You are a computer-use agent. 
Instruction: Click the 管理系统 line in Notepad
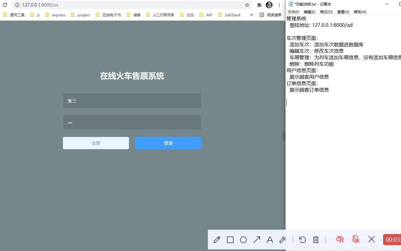(296, 19)
